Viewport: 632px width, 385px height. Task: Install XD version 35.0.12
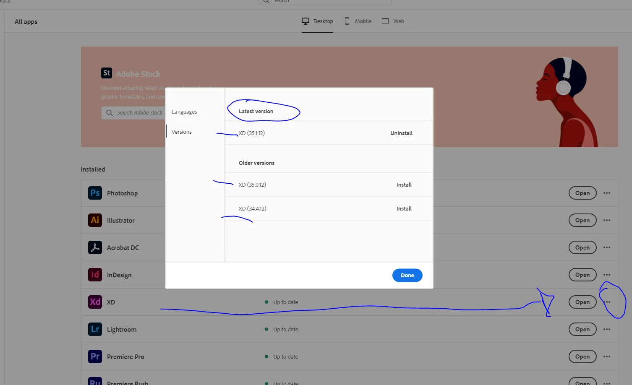tap(404, 185)
